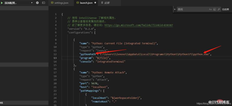Toggle regular expression in find

(x=219, y=9)
